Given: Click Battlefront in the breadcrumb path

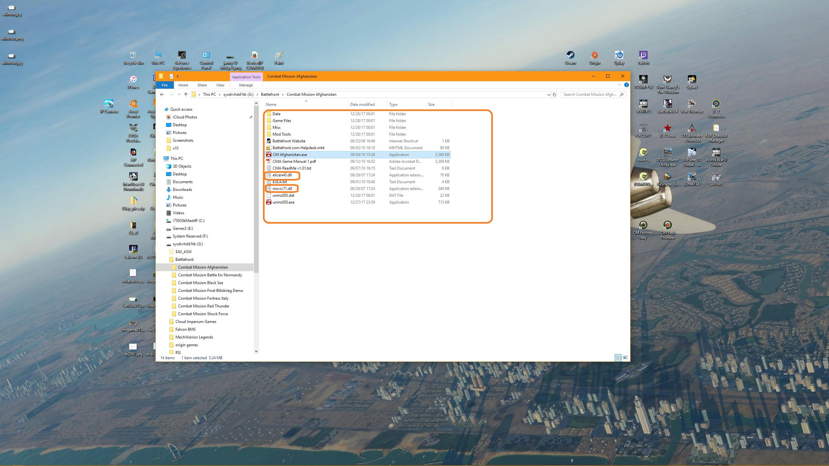Looking at the screenshot, I should [270, 94].
